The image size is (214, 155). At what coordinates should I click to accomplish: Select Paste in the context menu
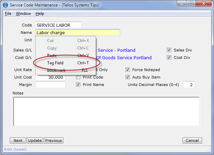[x=52, y=56]
